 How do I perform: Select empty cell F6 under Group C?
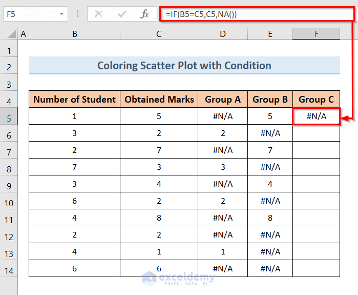(x=316, y=133)
